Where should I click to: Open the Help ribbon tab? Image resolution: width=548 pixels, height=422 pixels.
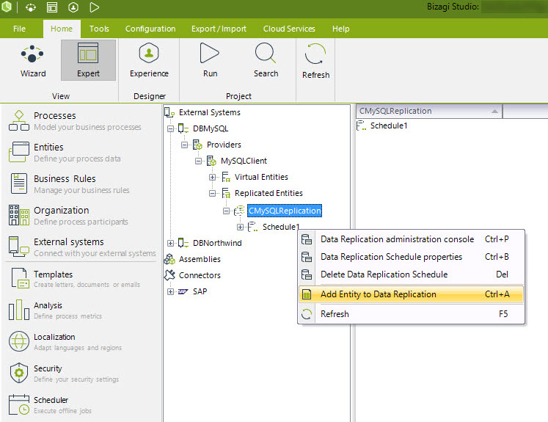click(x=340, y=29)
